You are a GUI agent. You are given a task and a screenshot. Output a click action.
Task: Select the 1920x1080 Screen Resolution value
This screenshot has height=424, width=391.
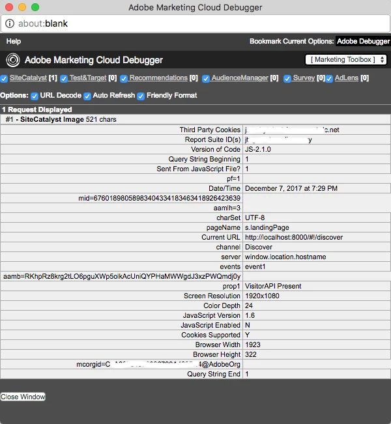point(262,296)
